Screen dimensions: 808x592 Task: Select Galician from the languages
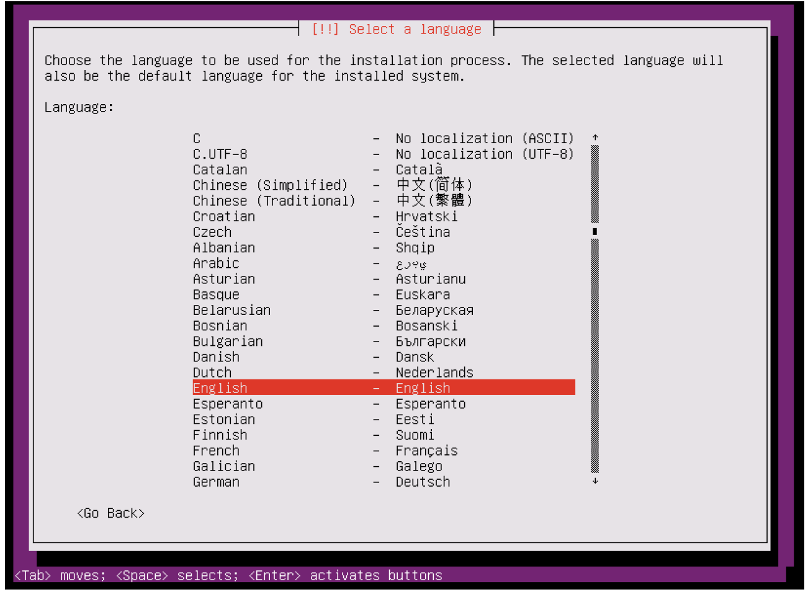tap(384, 466)
